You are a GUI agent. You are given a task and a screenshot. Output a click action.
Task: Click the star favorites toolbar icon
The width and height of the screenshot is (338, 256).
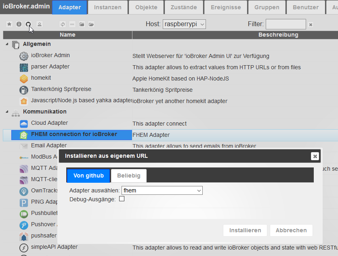click(x=9, y=24)
